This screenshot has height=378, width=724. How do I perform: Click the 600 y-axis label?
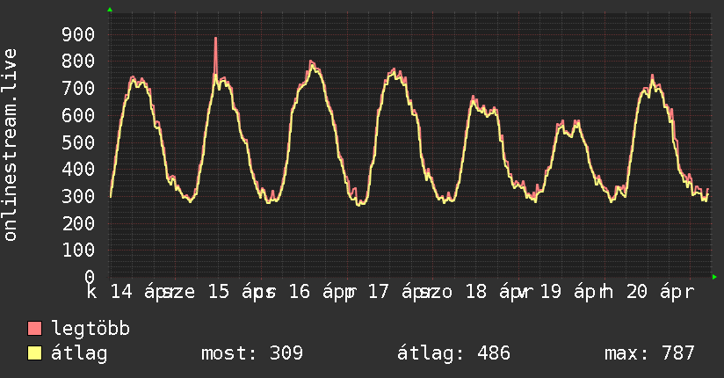pos(78,115)
